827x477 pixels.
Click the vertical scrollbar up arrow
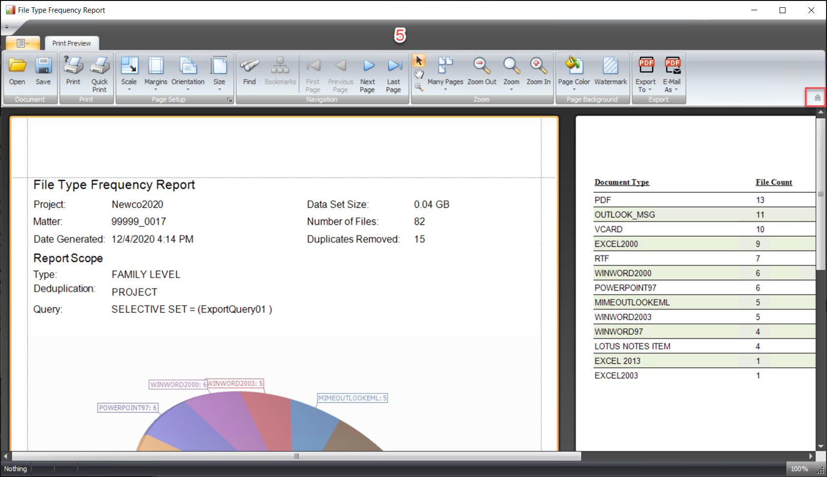tap(821, 112)
